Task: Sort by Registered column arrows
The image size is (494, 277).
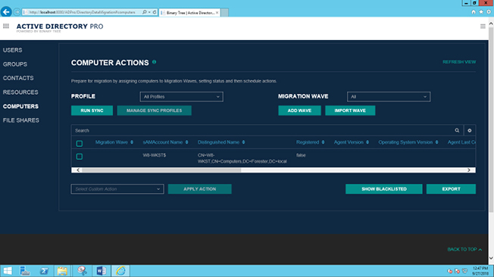Action: (x=323, y=142)
